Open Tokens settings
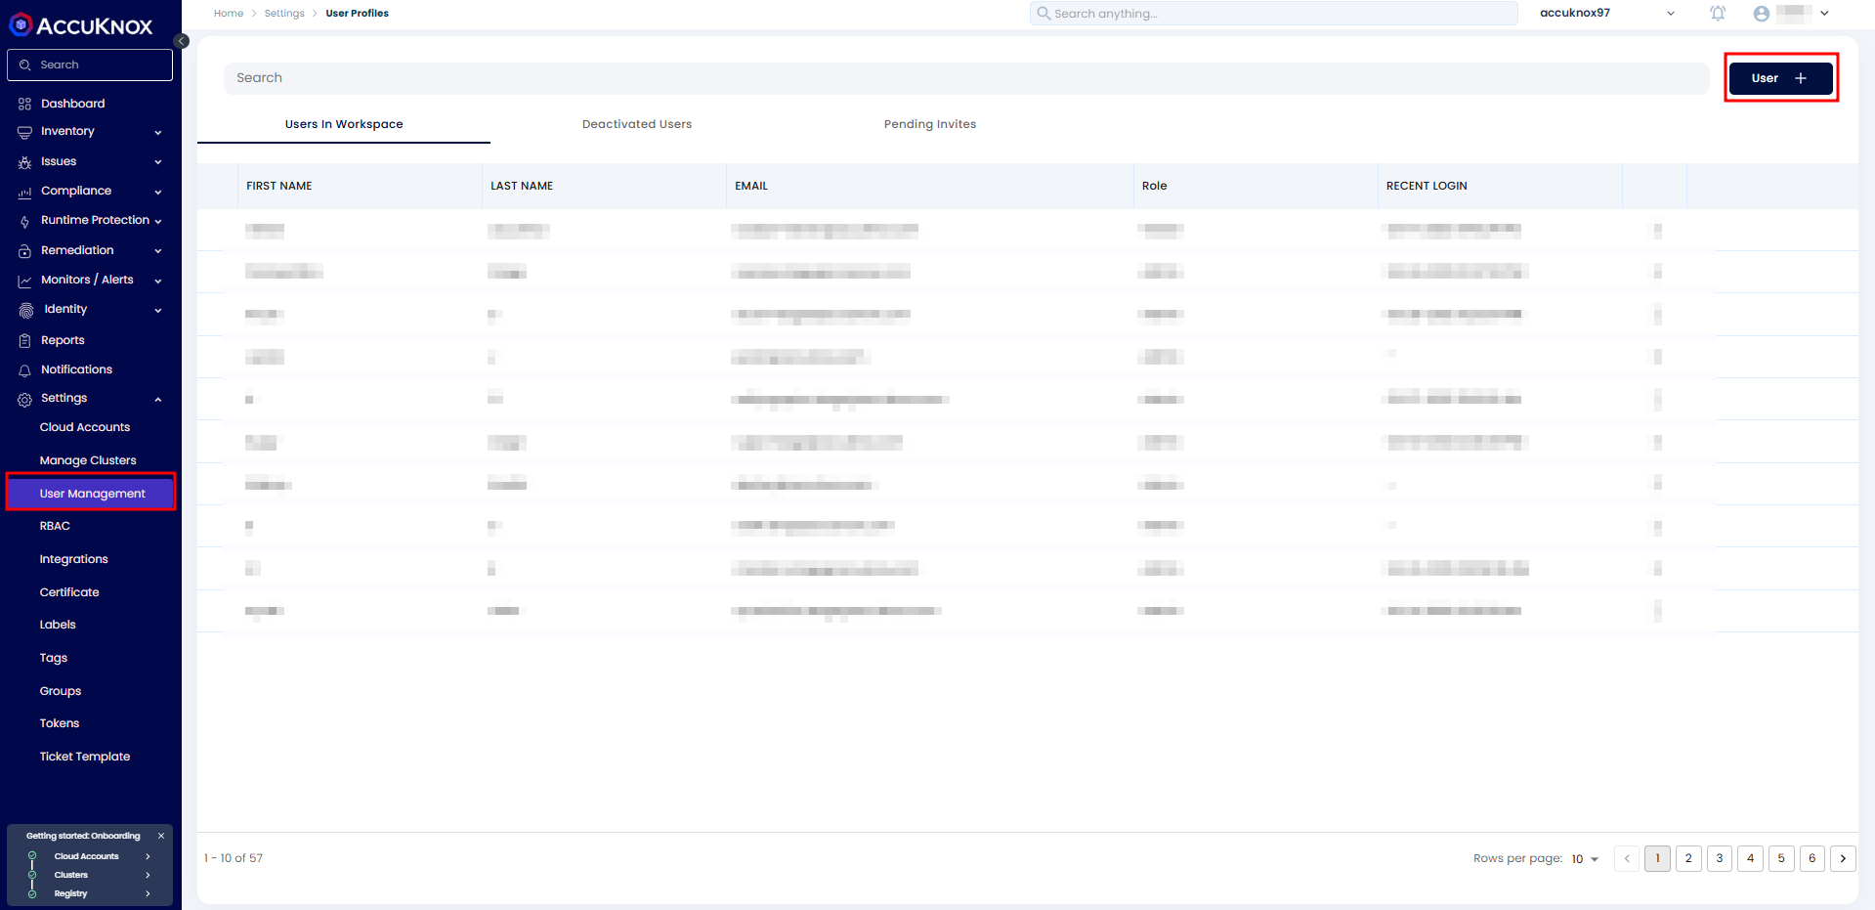Viewport: 1875px width, 910px height. tap(60, 723)
